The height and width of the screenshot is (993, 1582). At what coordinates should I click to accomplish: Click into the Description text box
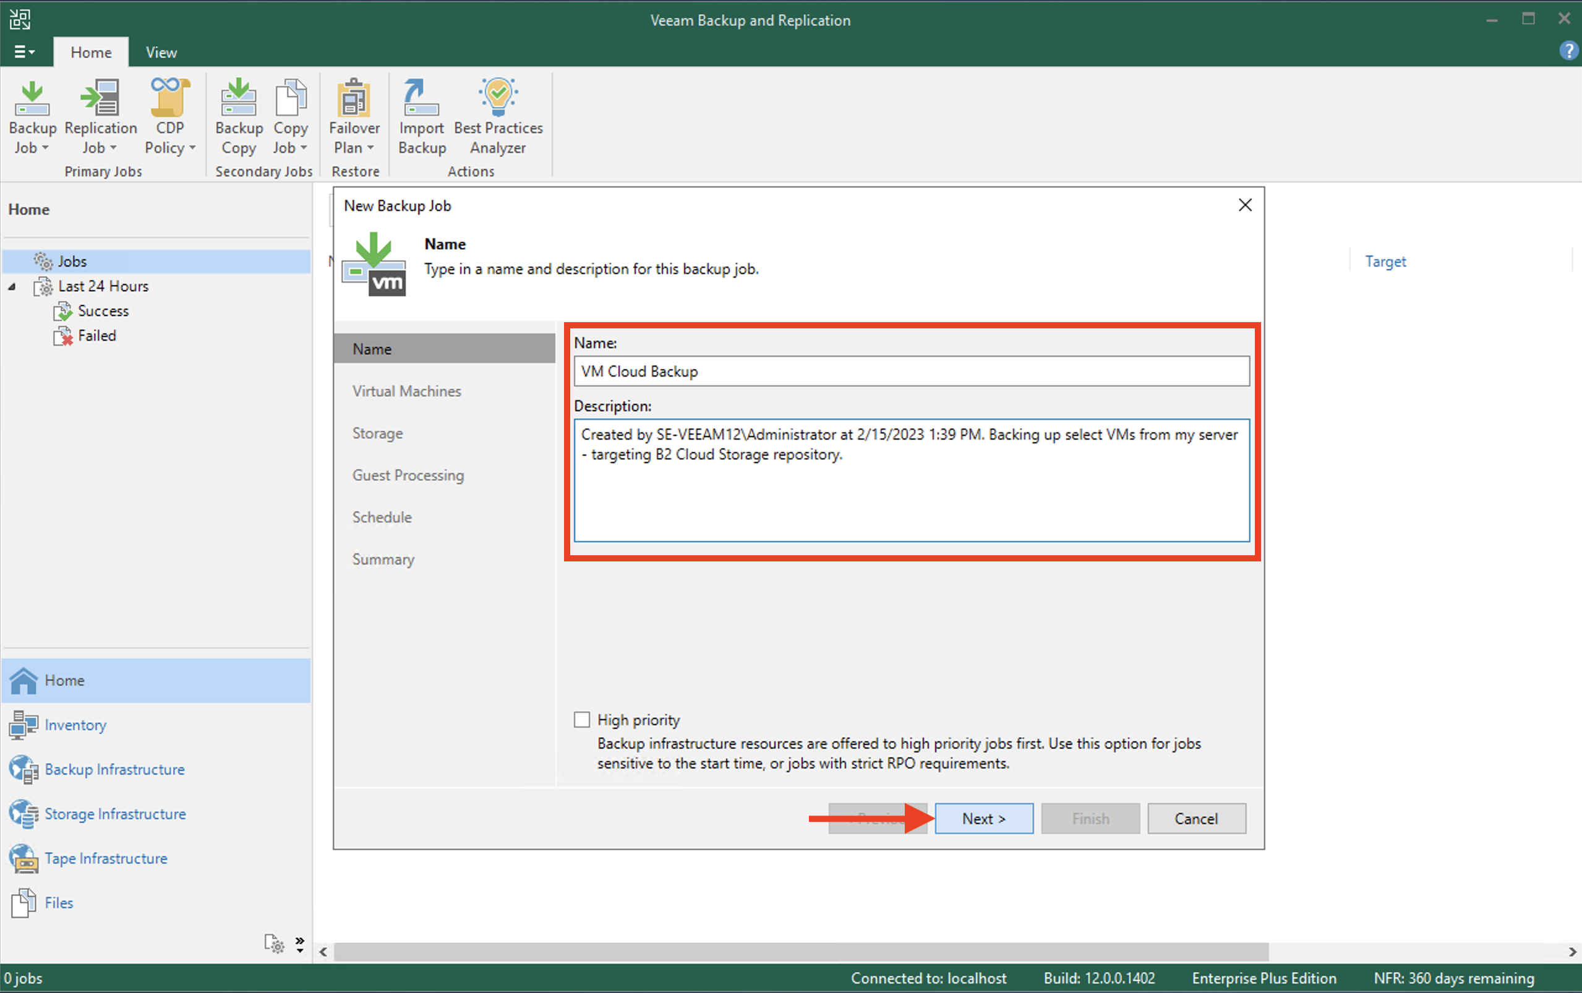912,481
